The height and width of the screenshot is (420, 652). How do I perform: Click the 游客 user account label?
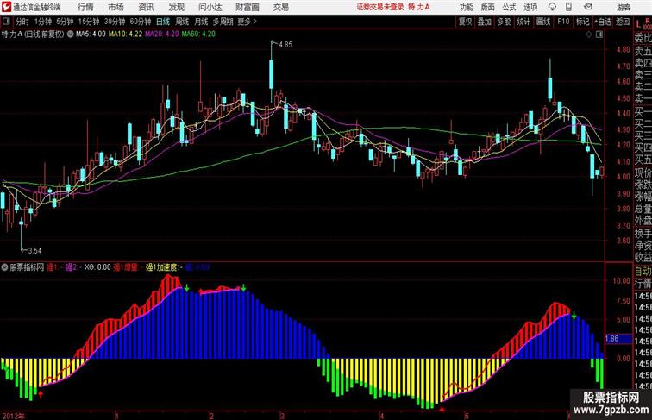(x=624, y=7)
